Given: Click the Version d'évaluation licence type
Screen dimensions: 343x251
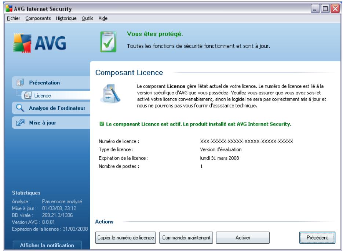Looking at the screenshot, I should pyautogui.click(x=221, y=149).
